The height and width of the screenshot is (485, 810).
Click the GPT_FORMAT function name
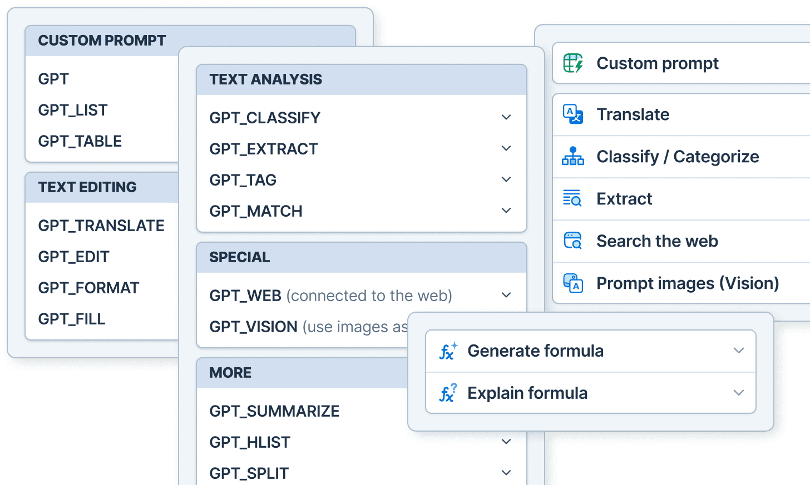88,288
